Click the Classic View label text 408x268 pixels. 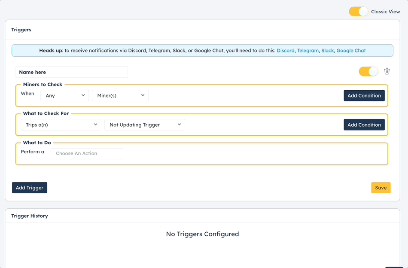tap(385, 12)
